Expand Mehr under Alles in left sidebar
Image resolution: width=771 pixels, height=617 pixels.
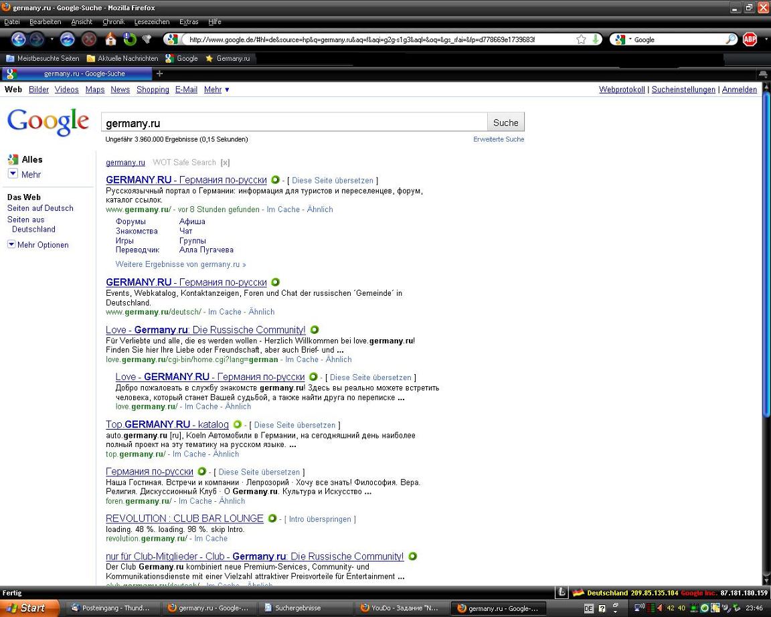click(x=25, y=175)
